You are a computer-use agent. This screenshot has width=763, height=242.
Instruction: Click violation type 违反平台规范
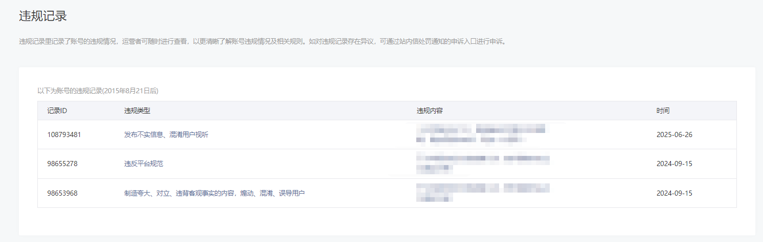144,164
